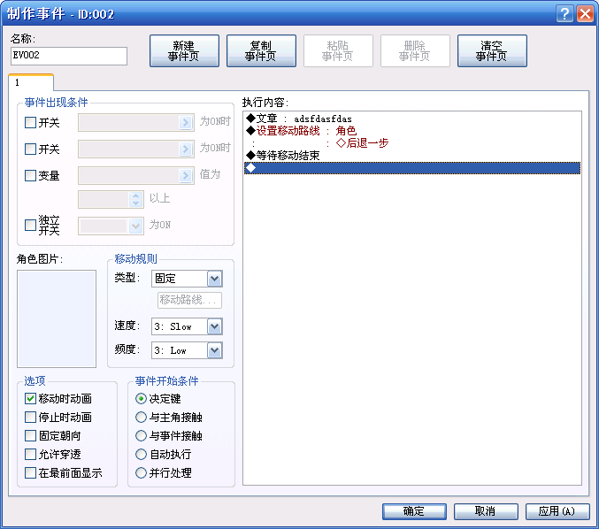Select the 文章 : adsfdasfdas command line

[412, 119]
